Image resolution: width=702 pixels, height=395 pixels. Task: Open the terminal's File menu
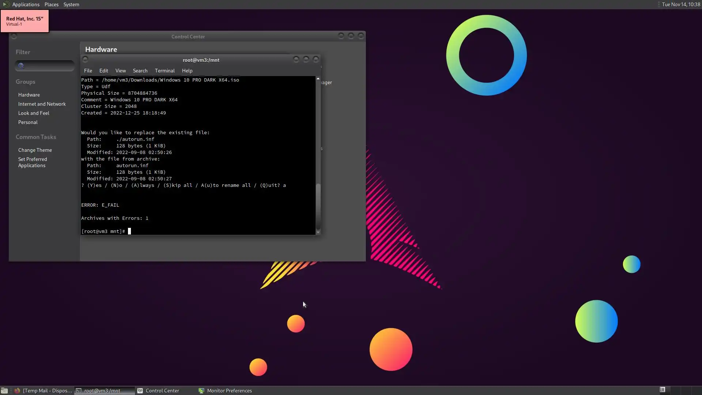pyautogui.click(x=88, y=71)
